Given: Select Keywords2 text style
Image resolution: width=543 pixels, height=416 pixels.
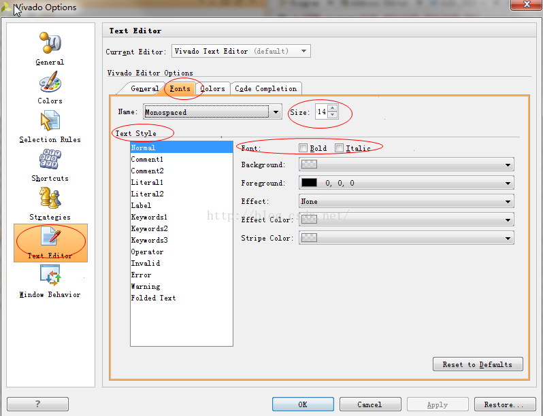Looking at the screenshot, I should coord(182,228).
